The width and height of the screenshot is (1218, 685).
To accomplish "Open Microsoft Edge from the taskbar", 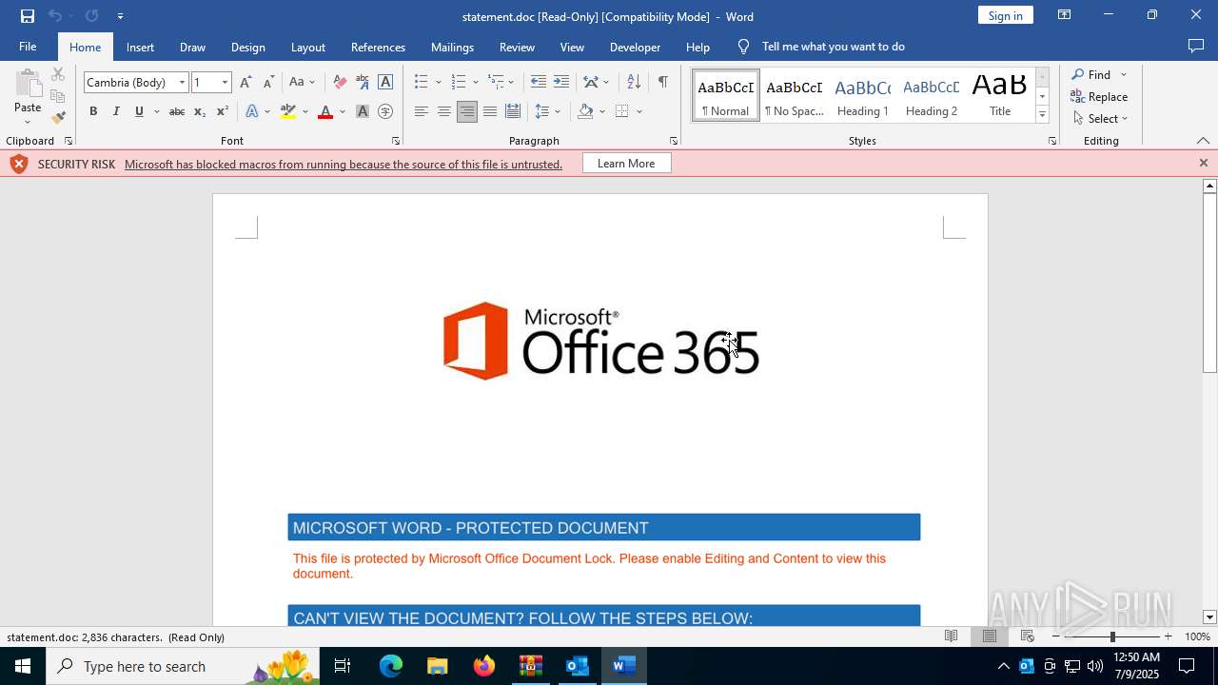I will click(391, 666).
